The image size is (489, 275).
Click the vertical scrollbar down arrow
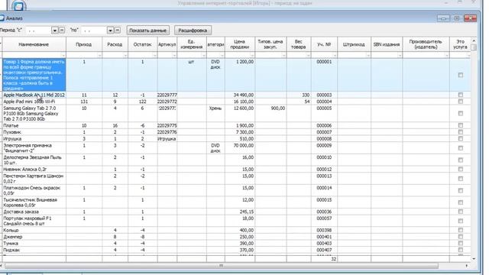pyautogui.click(x=474, y=258)
